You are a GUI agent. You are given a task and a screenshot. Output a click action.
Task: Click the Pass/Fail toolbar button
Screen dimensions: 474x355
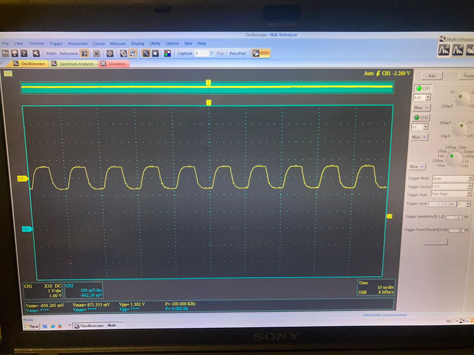point(238,54)
